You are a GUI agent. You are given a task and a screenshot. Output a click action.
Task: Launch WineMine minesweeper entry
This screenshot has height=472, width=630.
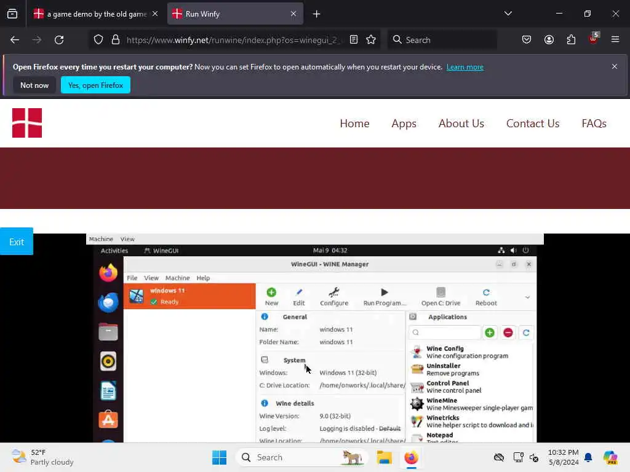tap(471, 404)
